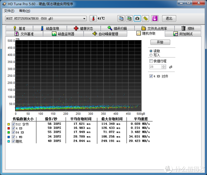Open the 附加测试 tab
Screen dimensions: 207x175
[183, 34]
